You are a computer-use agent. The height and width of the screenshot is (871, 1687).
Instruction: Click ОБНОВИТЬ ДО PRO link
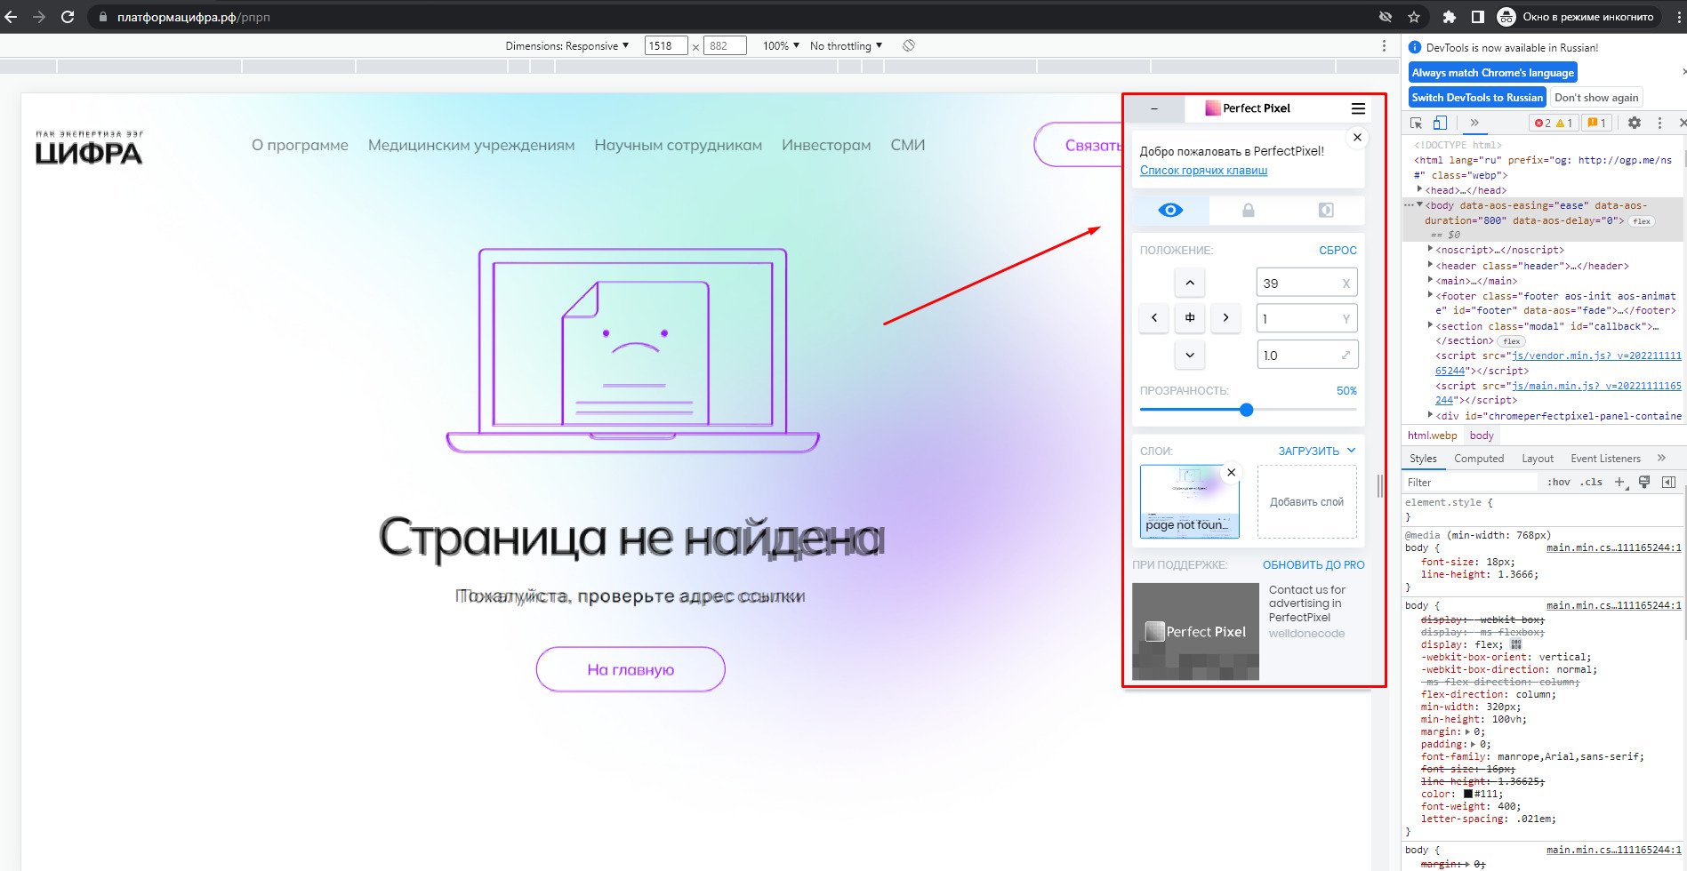point(1313,564)
